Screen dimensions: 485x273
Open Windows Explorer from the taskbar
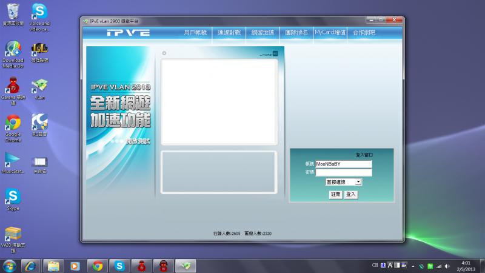[x=53, y=265]
